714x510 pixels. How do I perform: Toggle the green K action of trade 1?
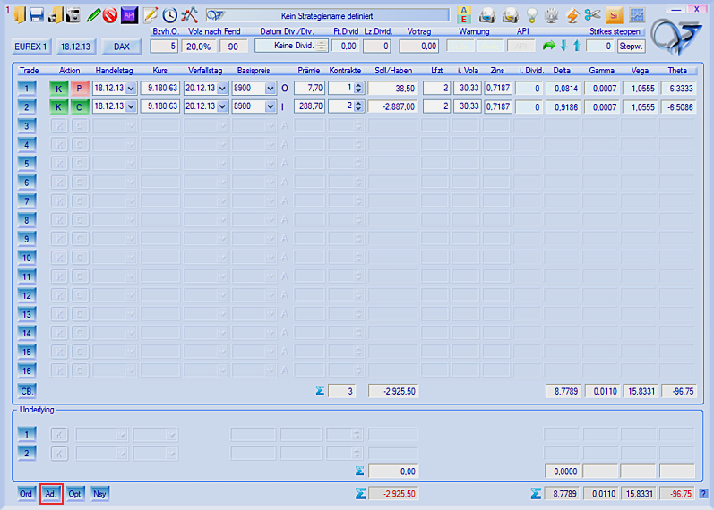tap(59, 89)
